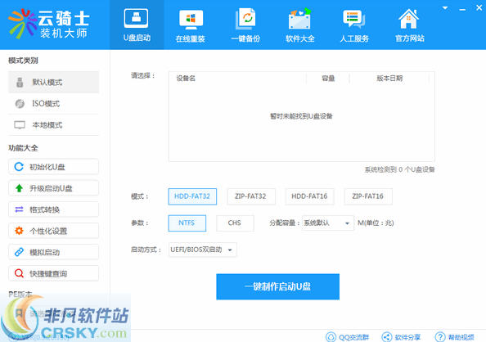Close the 云骑士 window
486x342 pixels.
coord(479,7)
